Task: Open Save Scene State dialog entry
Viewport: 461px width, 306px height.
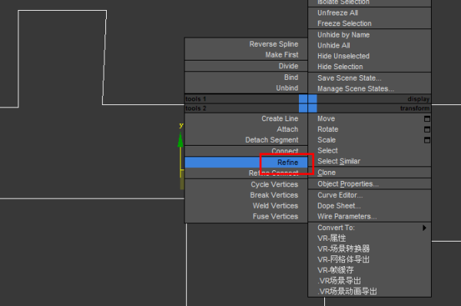Action: pyautogui.click(x=350, y=78)
